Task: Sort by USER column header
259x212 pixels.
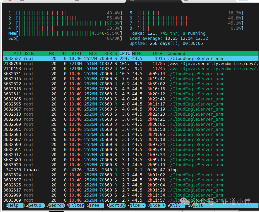Action: click(29, 53)
